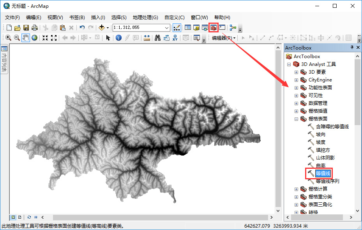Pause drawing in the map view
Screen dimensions: 362x230
pos(36,217)
